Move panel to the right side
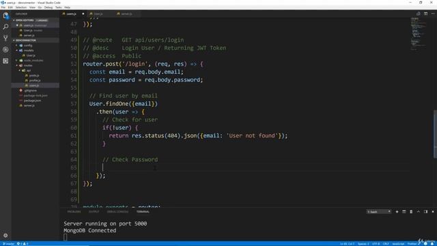This screenshot has width=437, height=246. click(x=425, y=212)
